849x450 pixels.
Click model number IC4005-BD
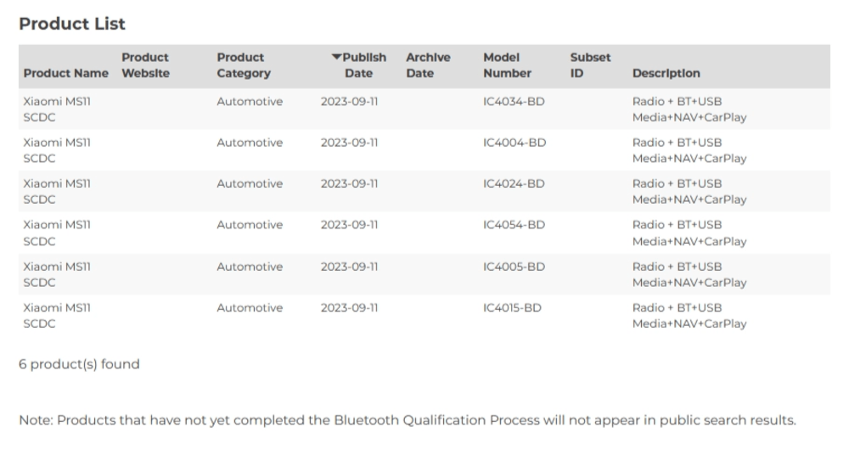[x=514, y=267]
